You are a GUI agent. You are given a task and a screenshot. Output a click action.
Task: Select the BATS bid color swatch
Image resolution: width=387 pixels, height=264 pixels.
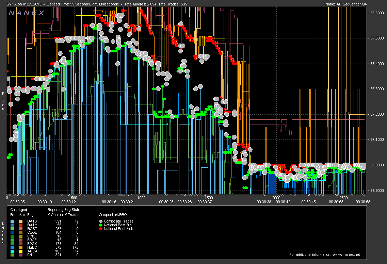tap(13, 221)
